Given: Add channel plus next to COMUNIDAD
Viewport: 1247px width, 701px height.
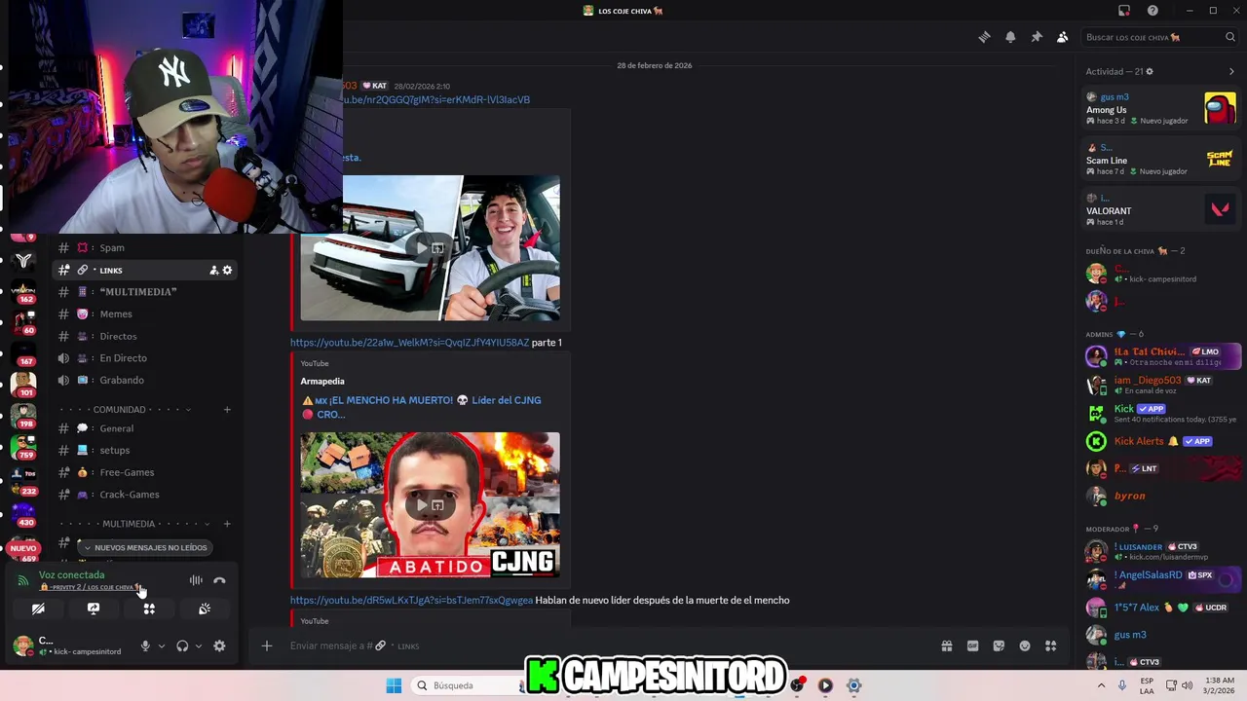Looking at the screenshot, I should pos(227,410).
